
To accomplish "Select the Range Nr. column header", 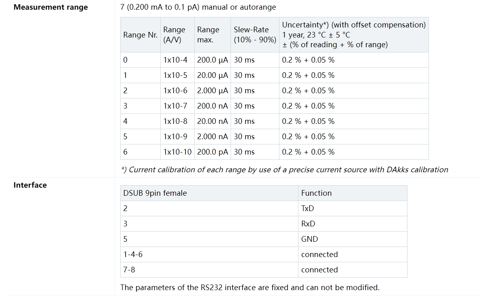I will click(141, 35).
